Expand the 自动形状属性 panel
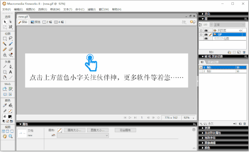Image resolution: width=249 pixels, height=152 pixels. [203, 133]
